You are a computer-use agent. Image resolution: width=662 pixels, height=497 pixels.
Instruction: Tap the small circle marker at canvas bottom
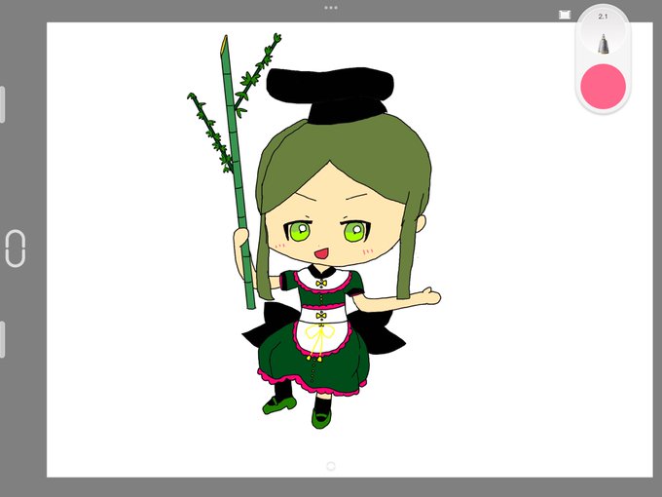pos(331,466)
